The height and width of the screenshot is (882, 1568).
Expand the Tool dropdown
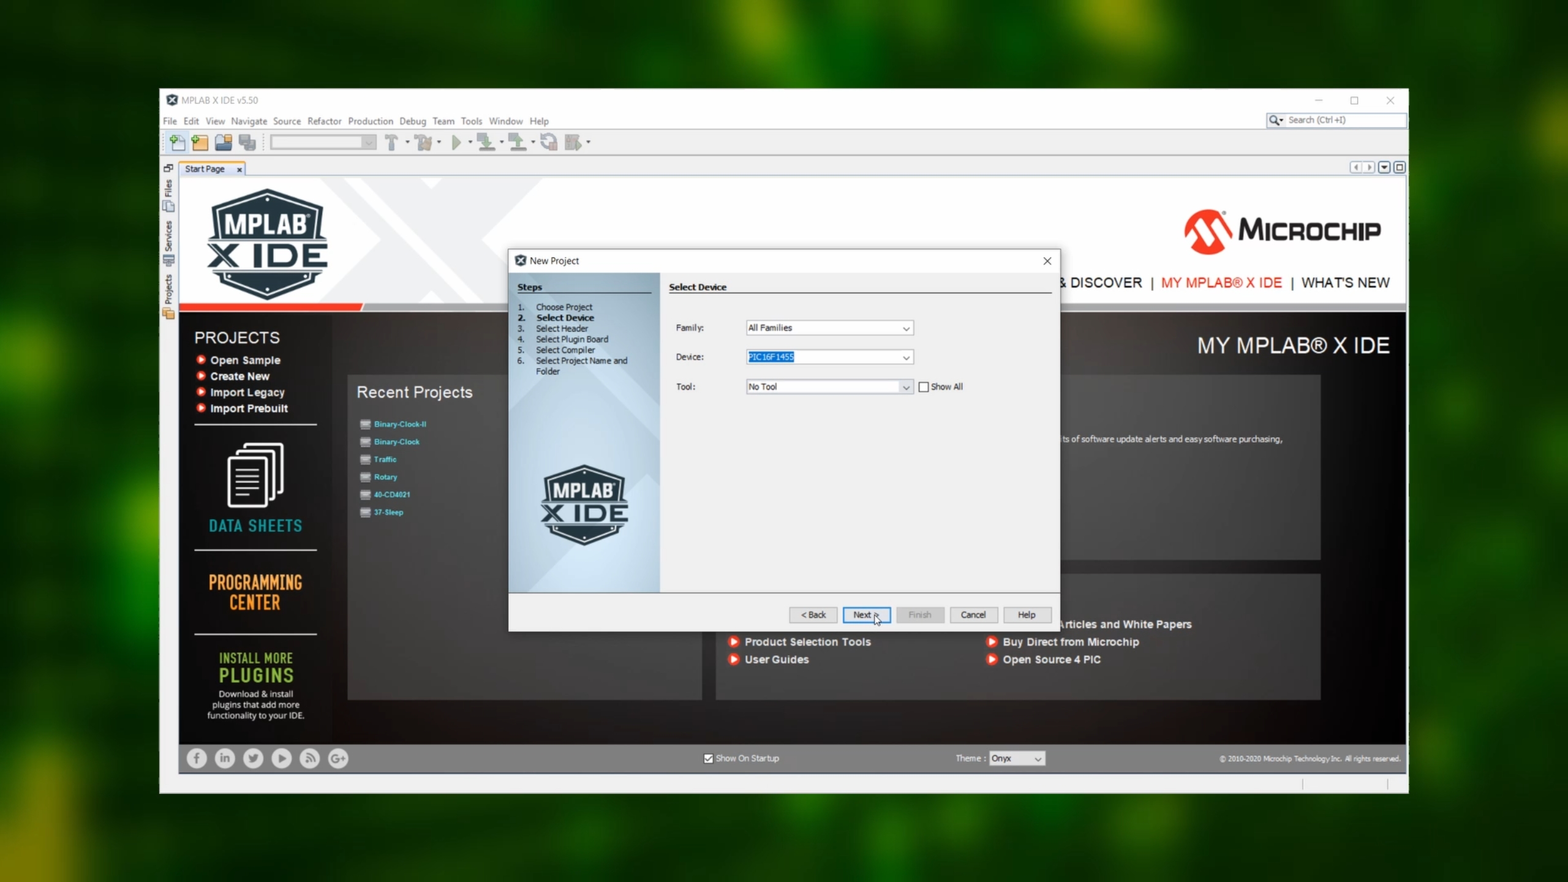pyautogui.click(x=905, y=387)
